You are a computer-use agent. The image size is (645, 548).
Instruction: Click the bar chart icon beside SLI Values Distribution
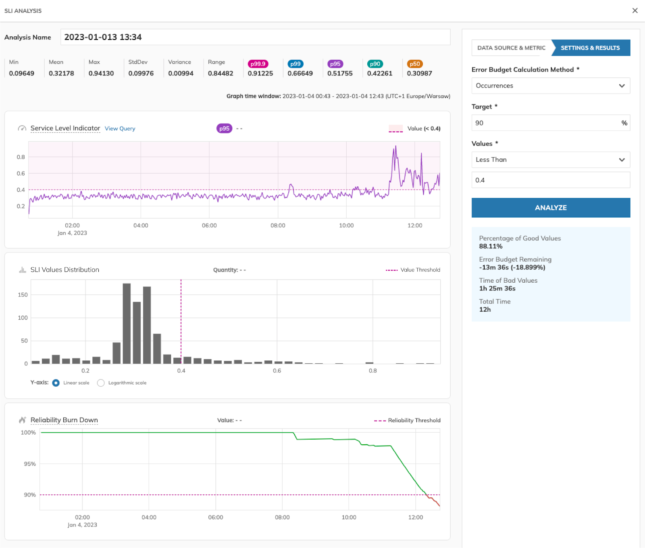tap(22, 270)
